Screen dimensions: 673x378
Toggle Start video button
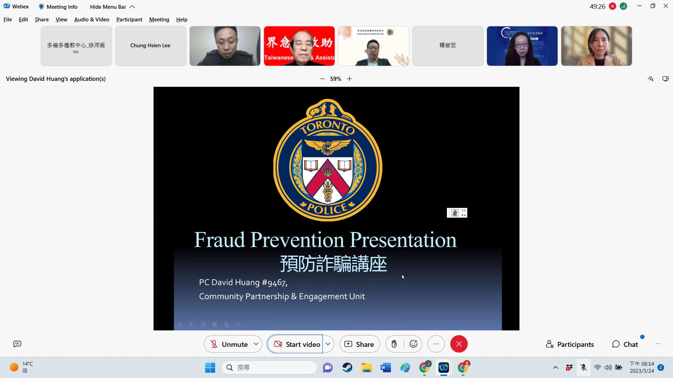point(297,344)
